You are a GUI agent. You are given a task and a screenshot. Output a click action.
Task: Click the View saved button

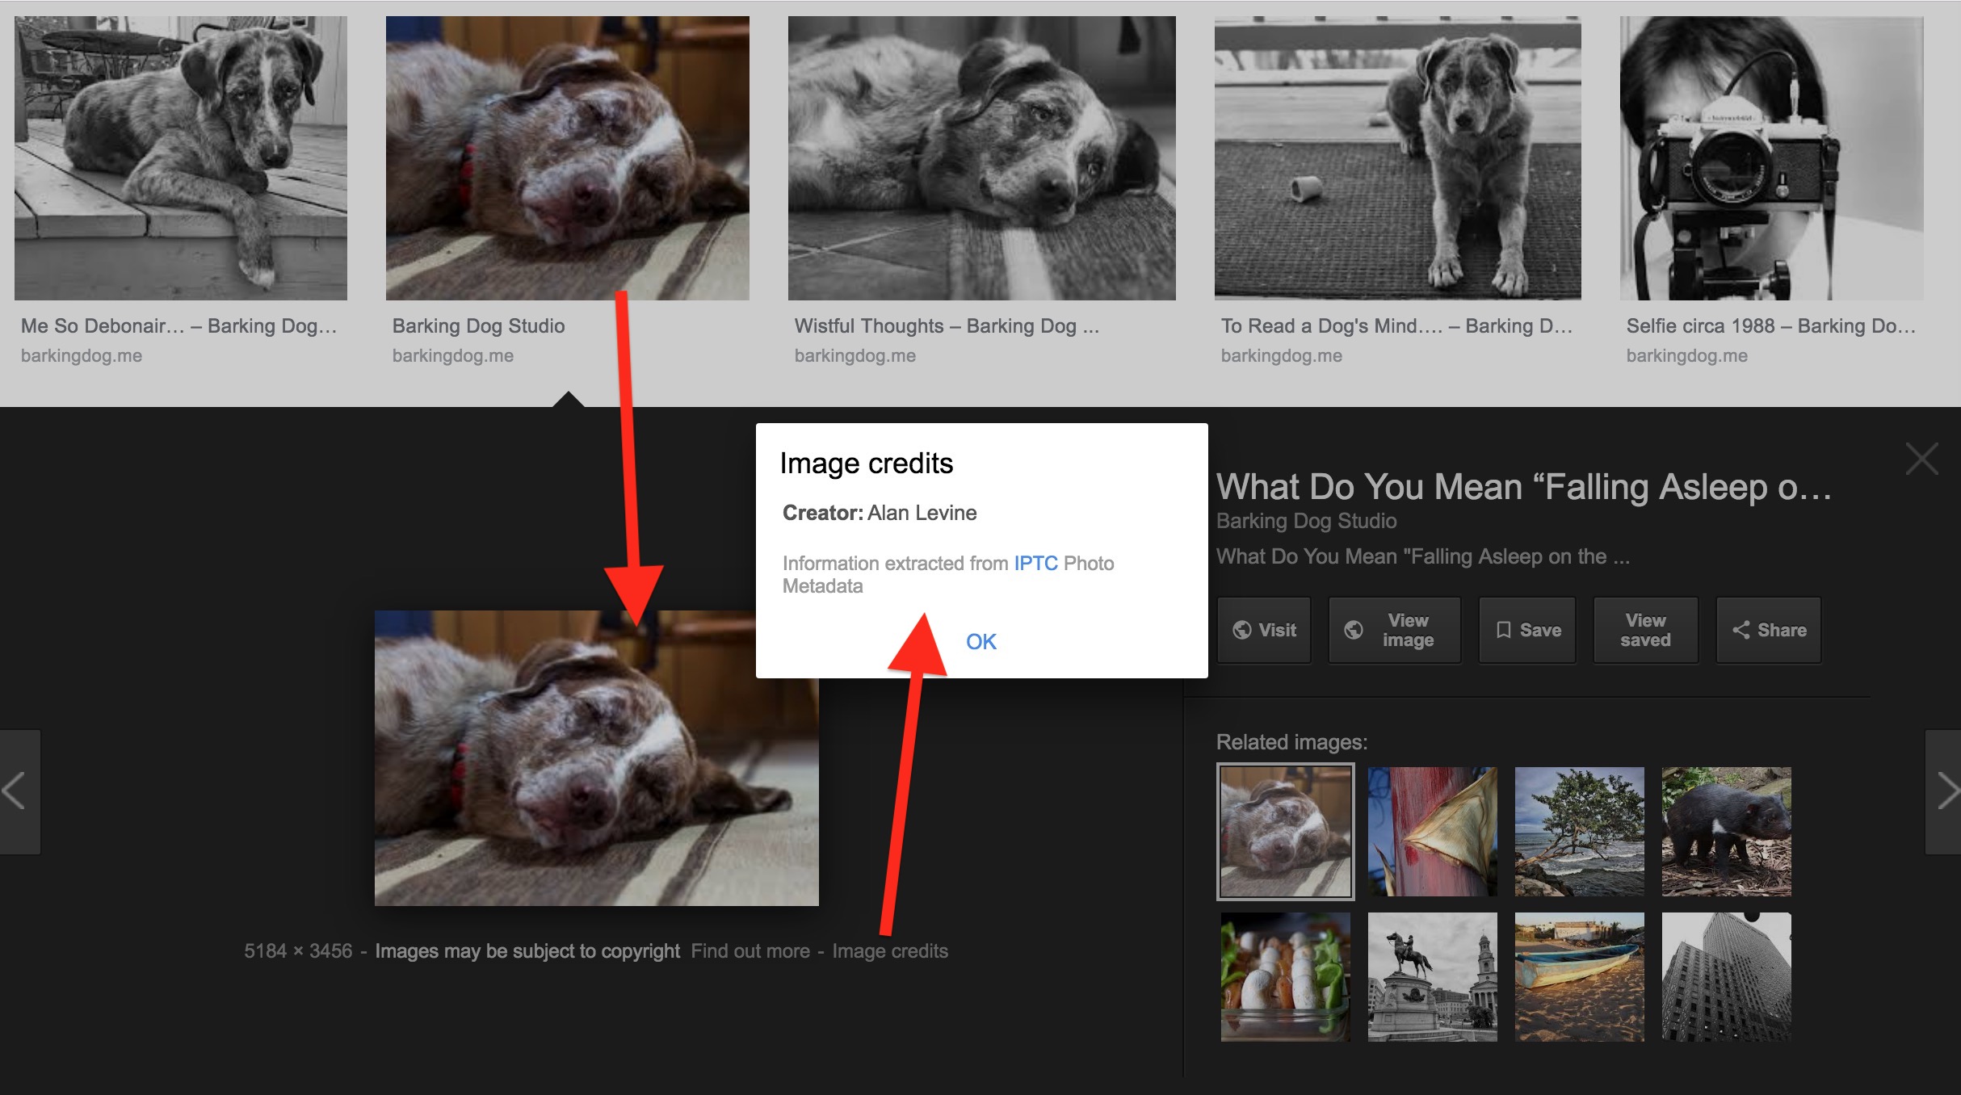1645,630
